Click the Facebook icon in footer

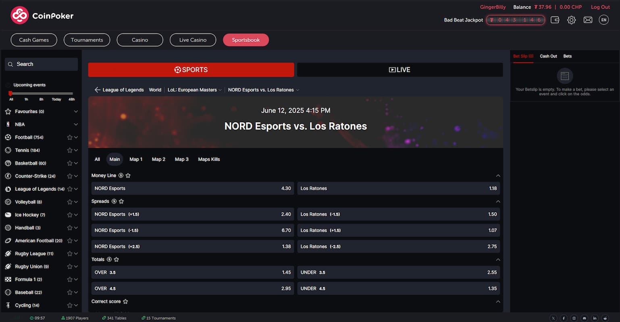tap(564, 318)
